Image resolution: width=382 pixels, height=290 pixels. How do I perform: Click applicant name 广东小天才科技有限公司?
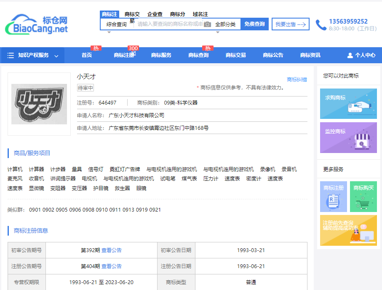[x=136, y=115]
